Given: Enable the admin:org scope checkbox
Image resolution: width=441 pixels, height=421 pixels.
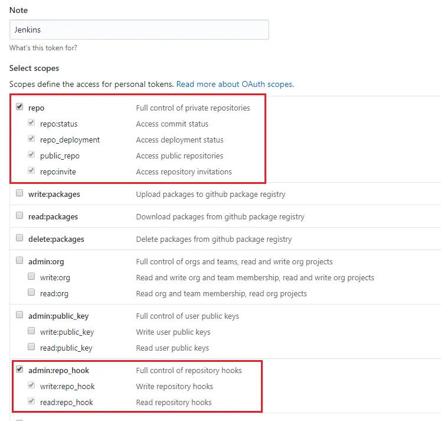Looking at the screenshot, I should pos(19,261).
